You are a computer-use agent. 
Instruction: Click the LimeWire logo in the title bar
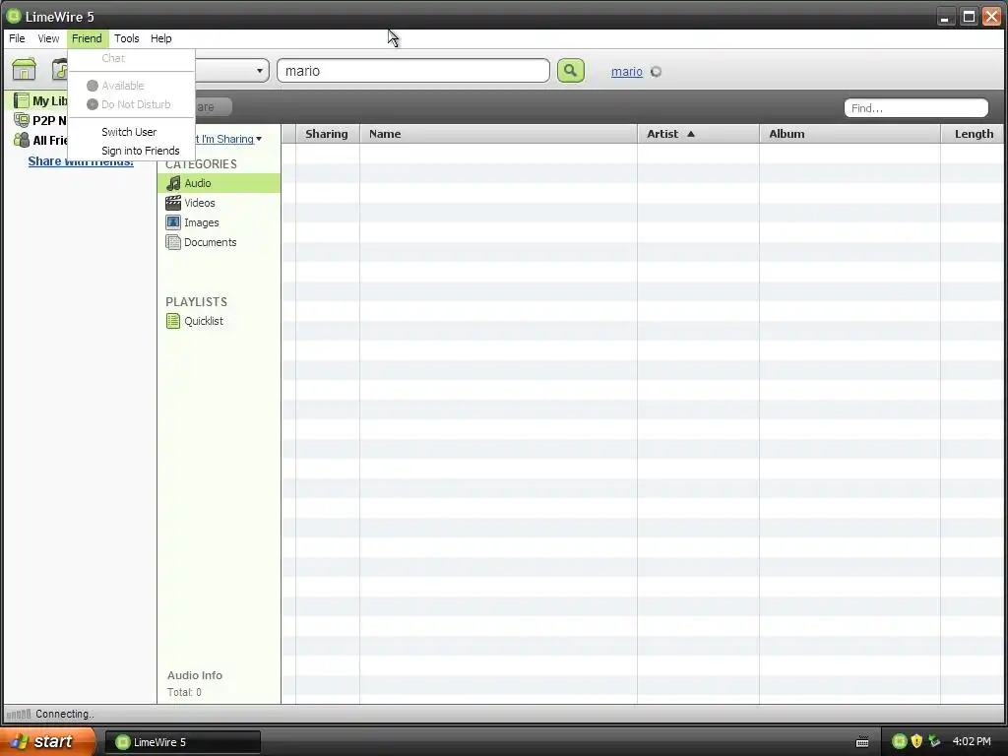14,16
